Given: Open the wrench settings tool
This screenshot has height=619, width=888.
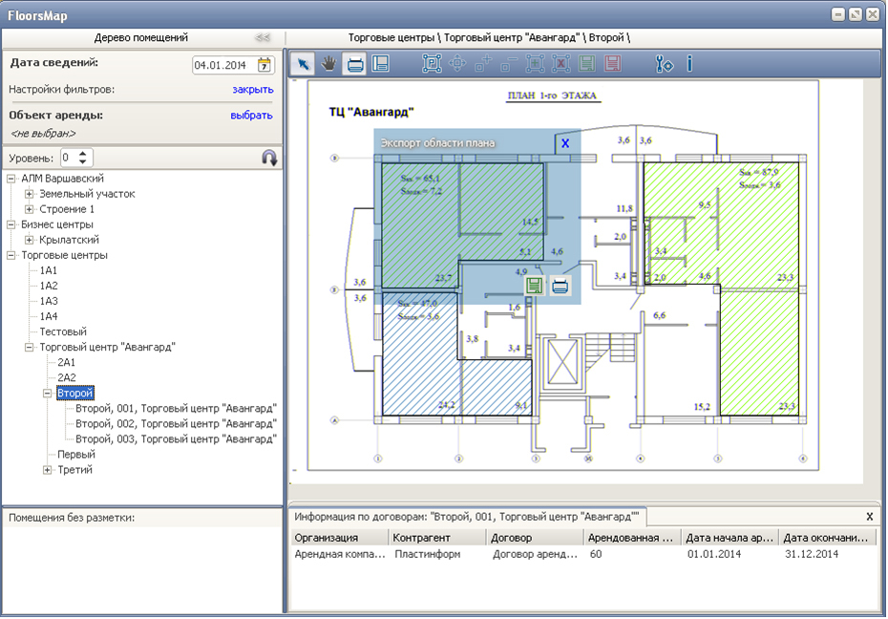Looking at the screenshot, I should pyautogui.click(x=665, y=64).
